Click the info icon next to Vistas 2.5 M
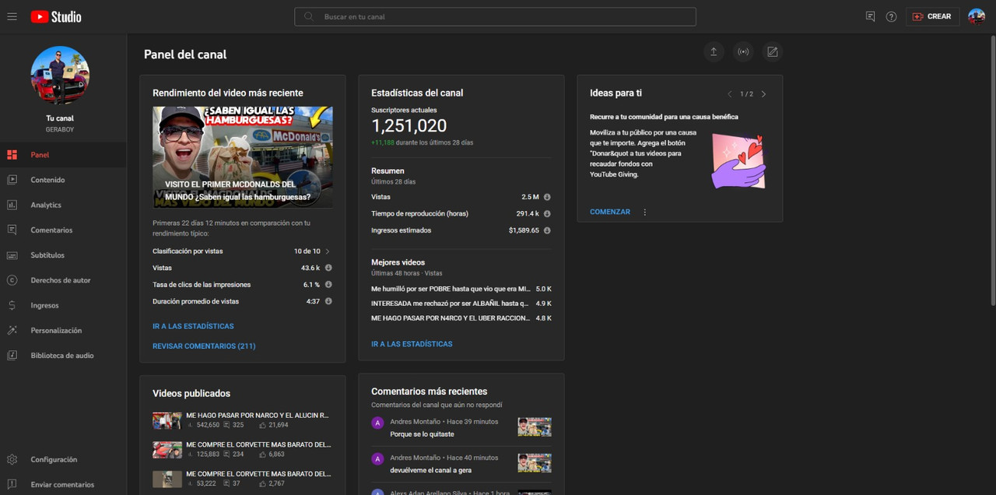Screen dimensions: 996x495 point(547,197)
